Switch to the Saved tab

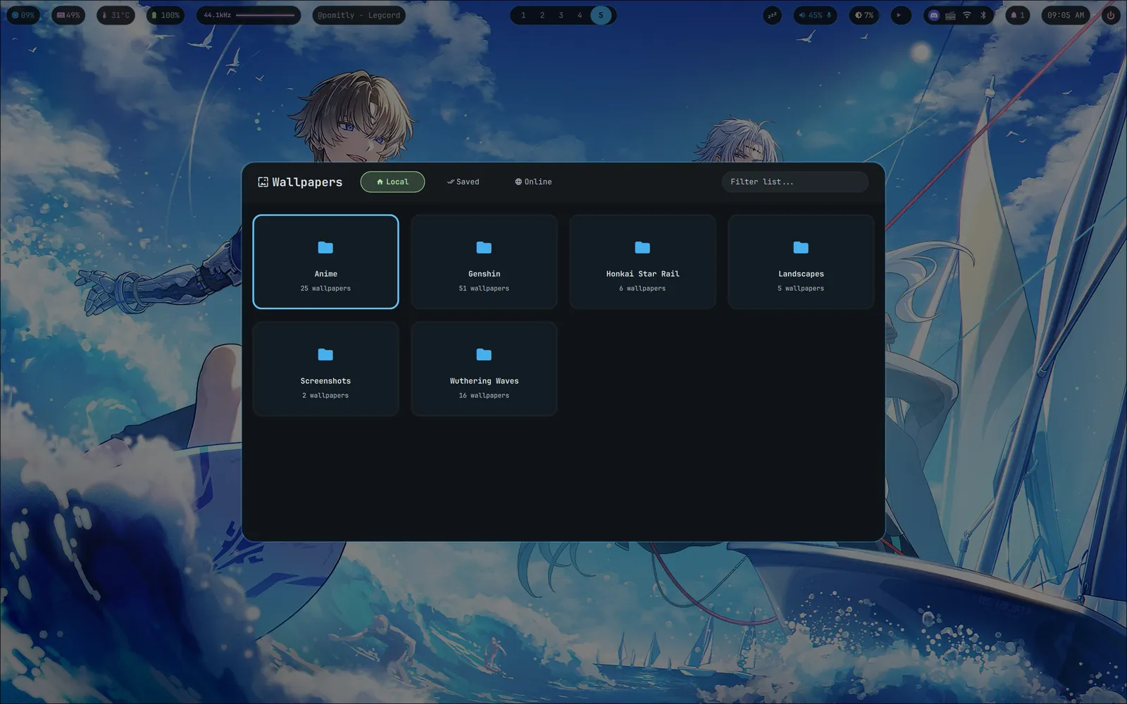463,182
